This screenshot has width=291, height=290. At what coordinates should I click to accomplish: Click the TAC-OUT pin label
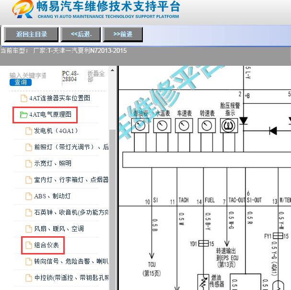[237, 200]
